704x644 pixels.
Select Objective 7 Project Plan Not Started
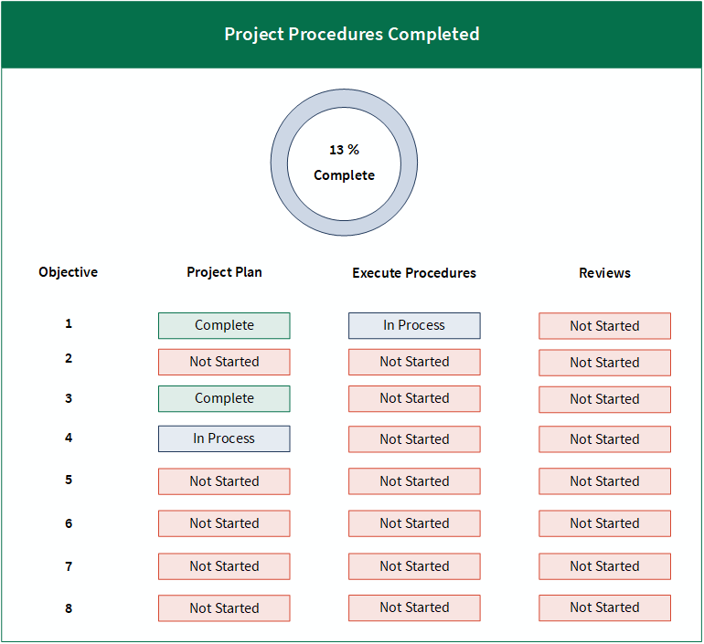pyautogui.click(x=224, y=566)
